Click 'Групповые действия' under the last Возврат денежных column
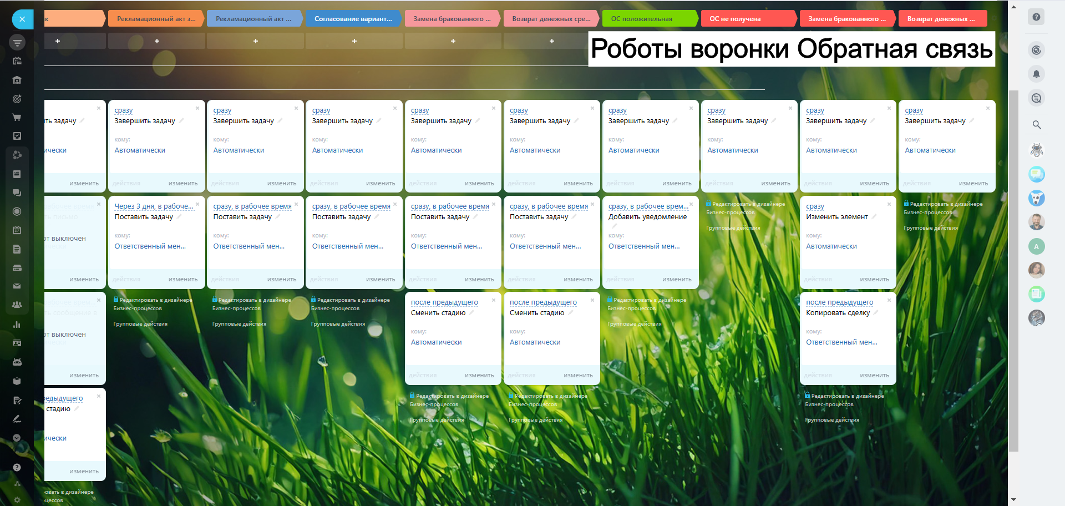Viewport: 1065px width, 506px height. point(930,228)
